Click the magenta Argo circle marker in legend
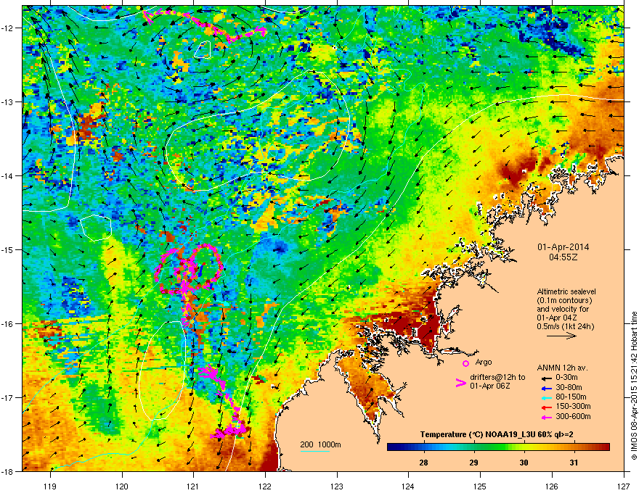639x493 pixels. click(465, 363)
